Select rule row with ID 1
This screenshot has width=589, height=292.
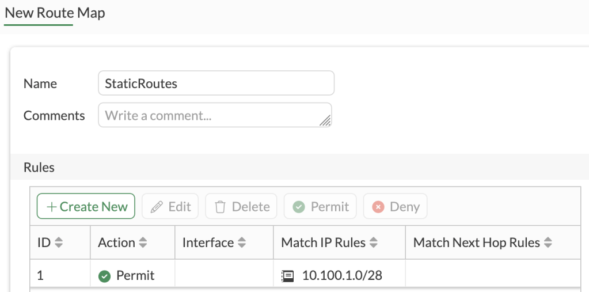[40, 276]
